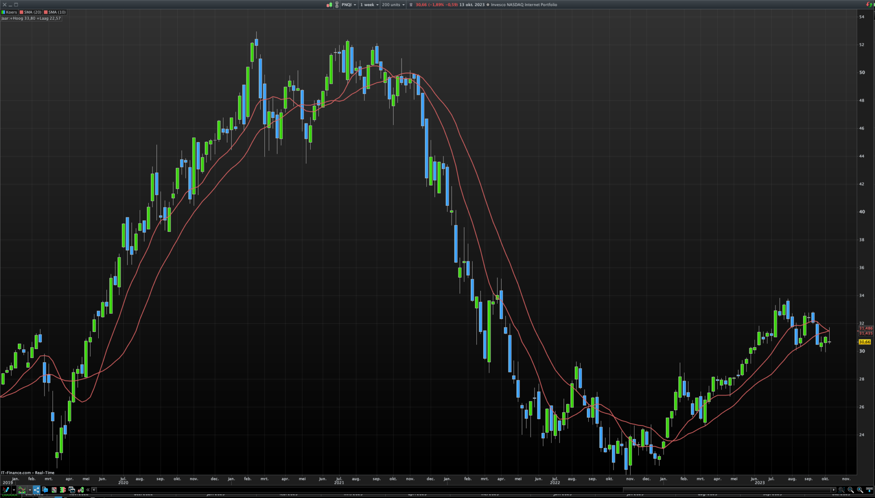Click the fit-zoom magnifier with arrows icon
875x498 pixels.
tap(841, 489)
